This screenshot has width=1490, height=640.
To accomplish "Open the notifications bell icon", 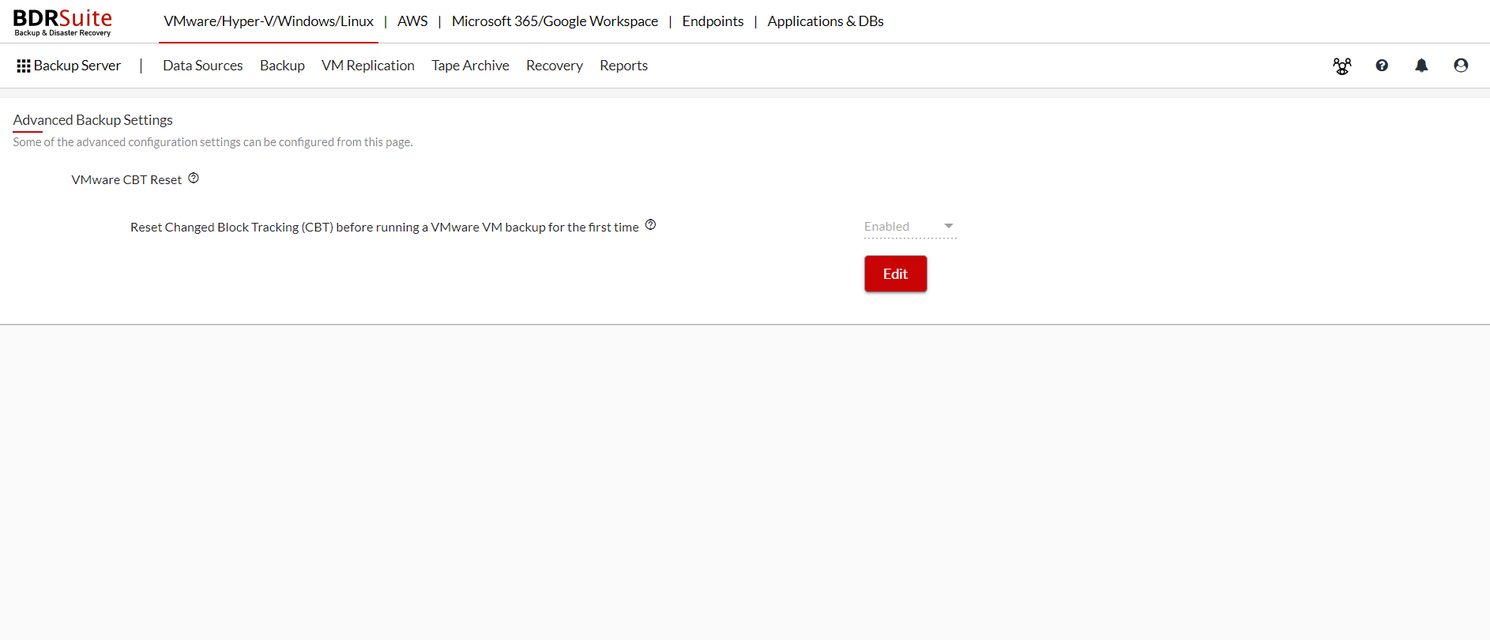I will tap(1421, 66).
